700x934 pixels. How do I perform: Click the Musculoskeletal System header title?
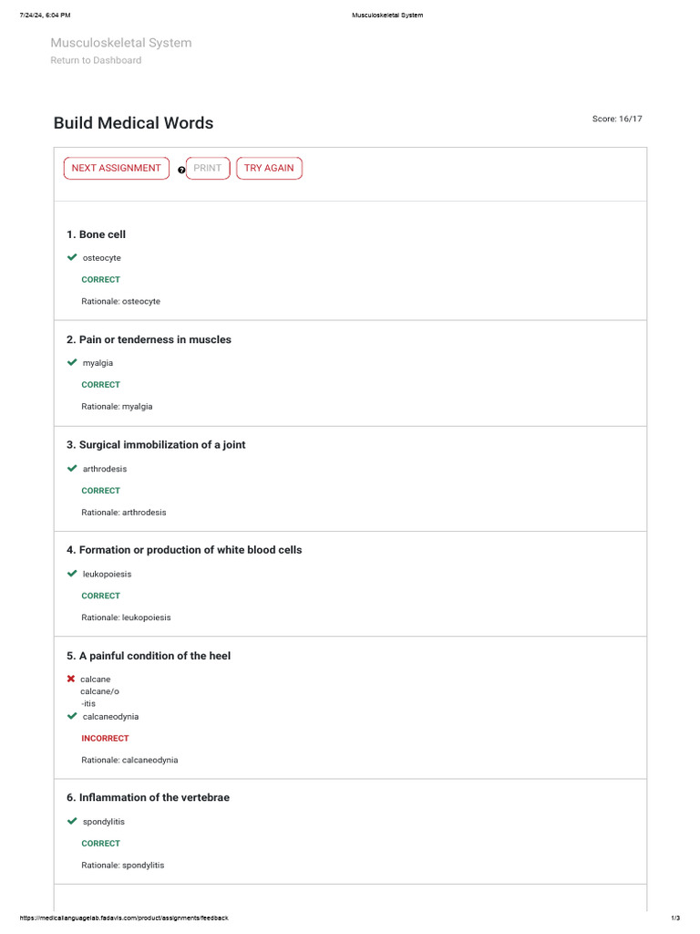click(120, 43)
